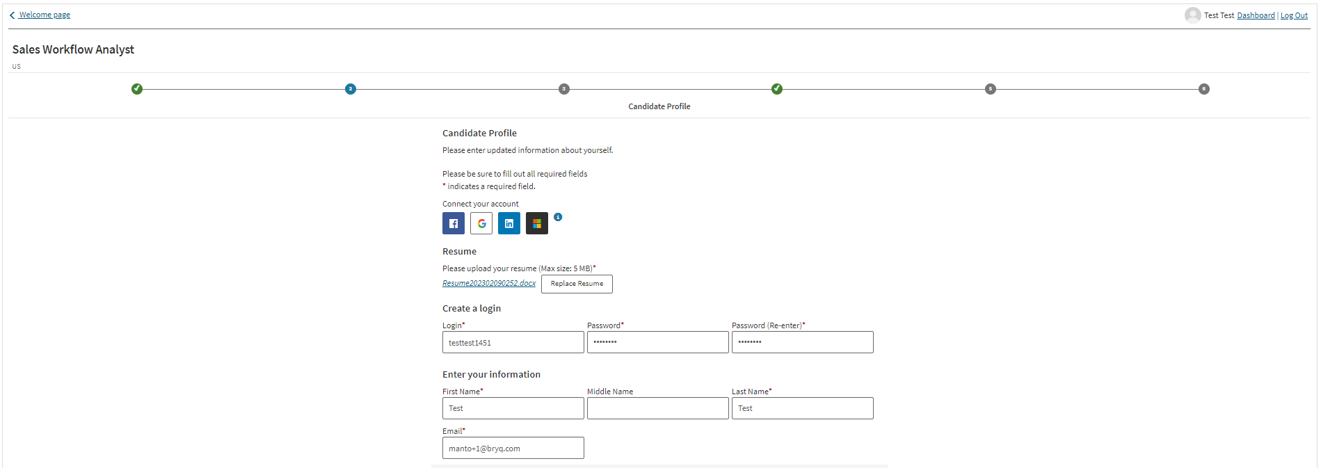
Task: Click the Replace Resume button
Action: pos(577,284)
